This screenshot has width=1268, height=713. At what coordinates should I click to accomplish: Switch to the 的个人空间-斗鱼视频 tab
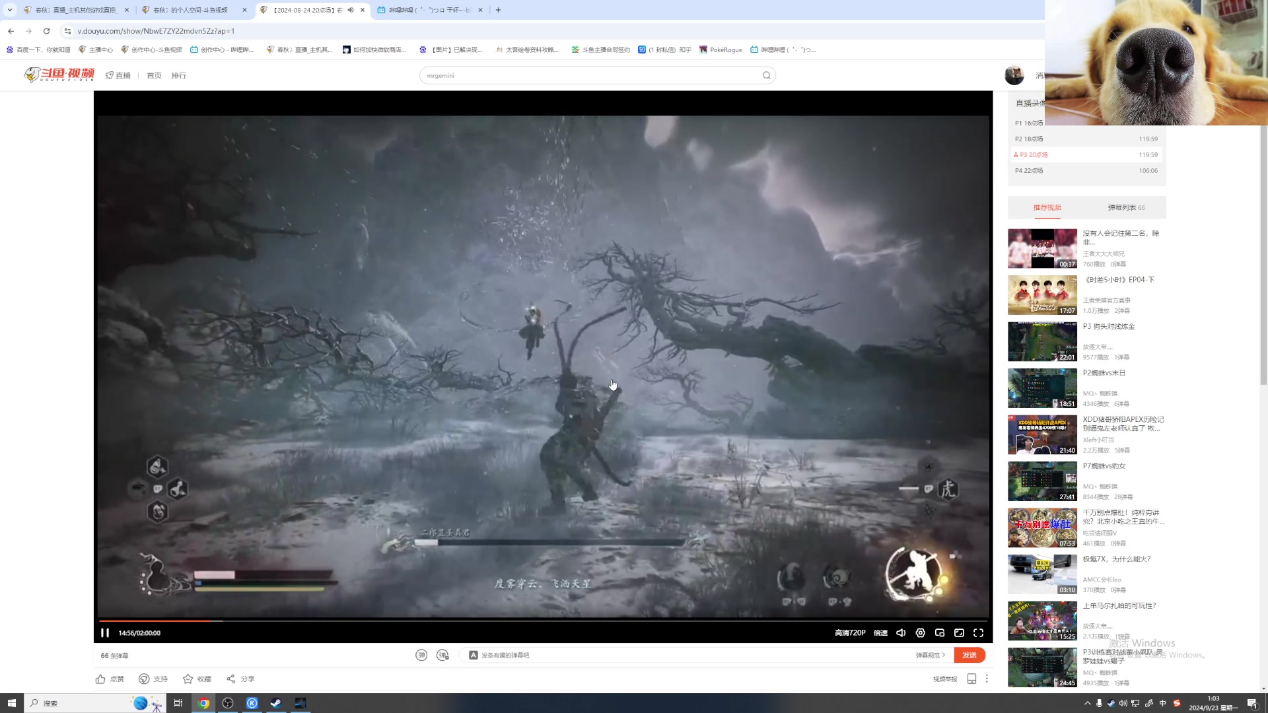coord(195,10)
